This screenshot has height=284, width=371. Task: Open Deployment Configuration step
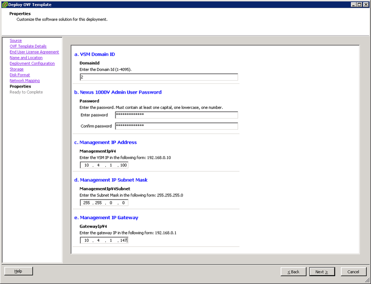[x=32, y=63]
